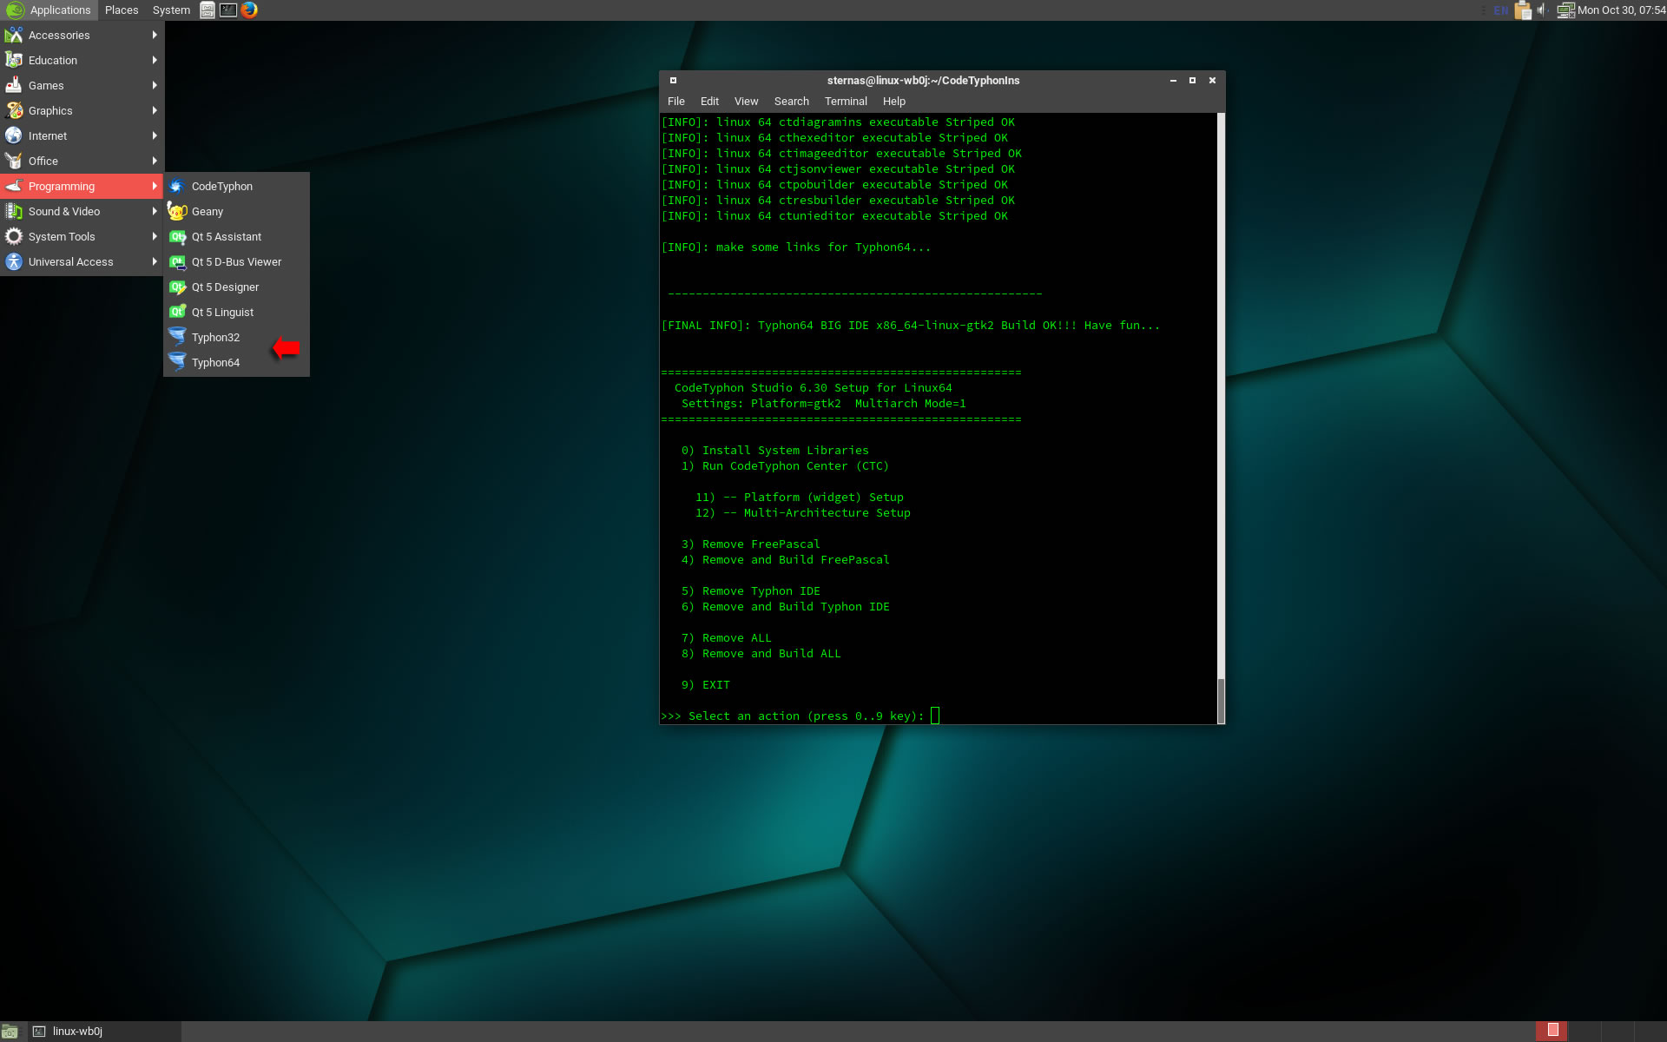Expand the System Tools category
Image resolution: width=1667 pixels, height=1042 pixels.
click(82, 236)
